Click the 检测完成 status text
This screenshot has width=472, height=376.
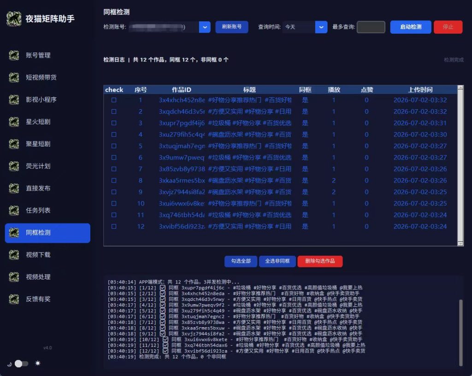point(454,60)
